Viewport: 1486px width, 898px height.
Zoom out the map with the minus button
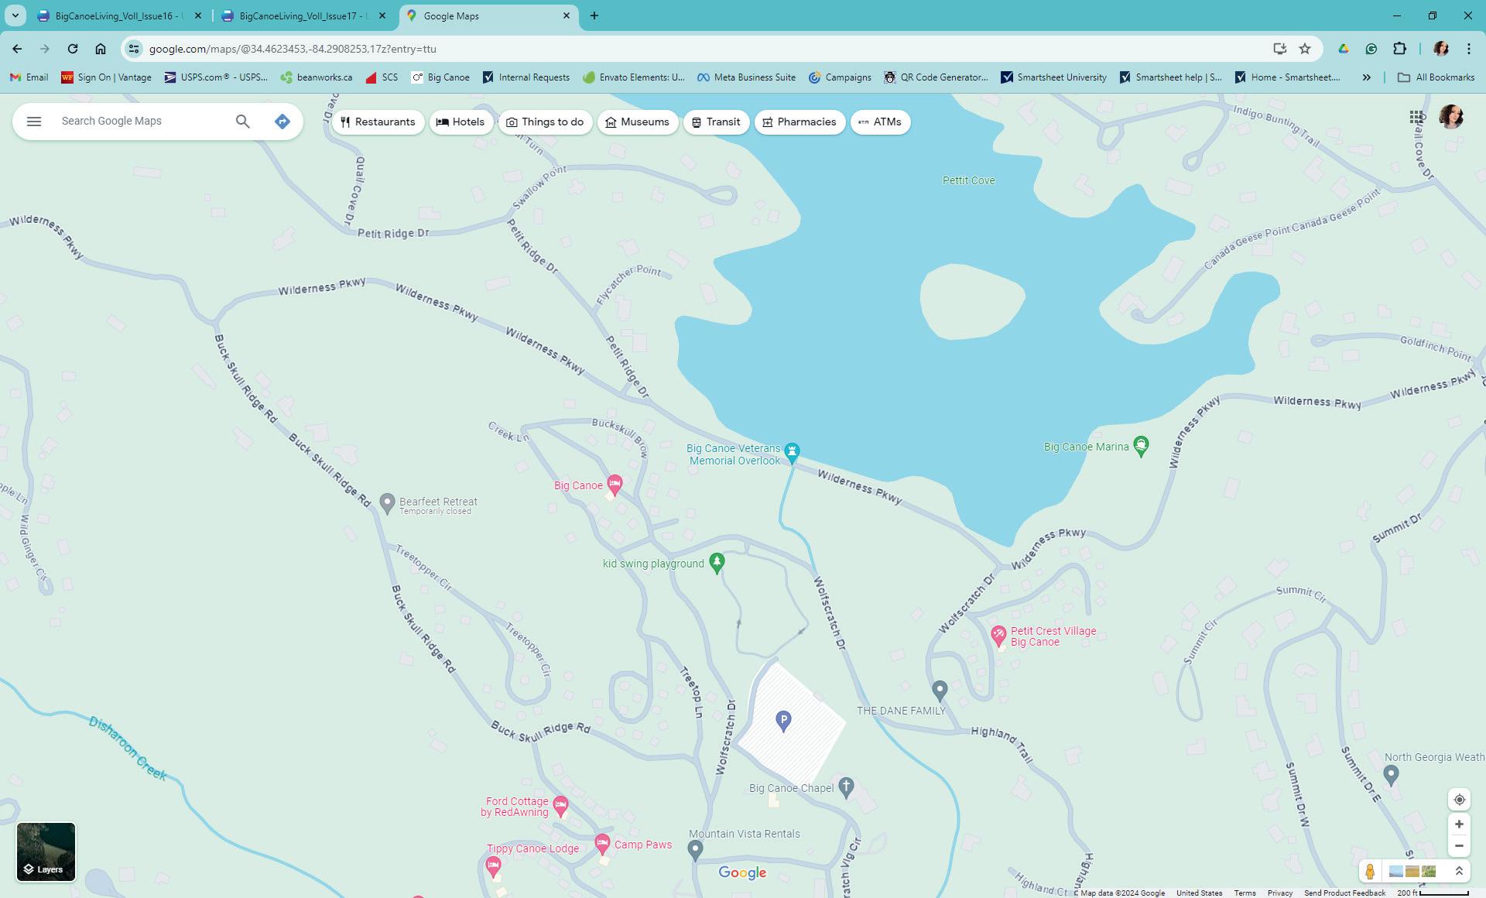tap(1458, 846)
